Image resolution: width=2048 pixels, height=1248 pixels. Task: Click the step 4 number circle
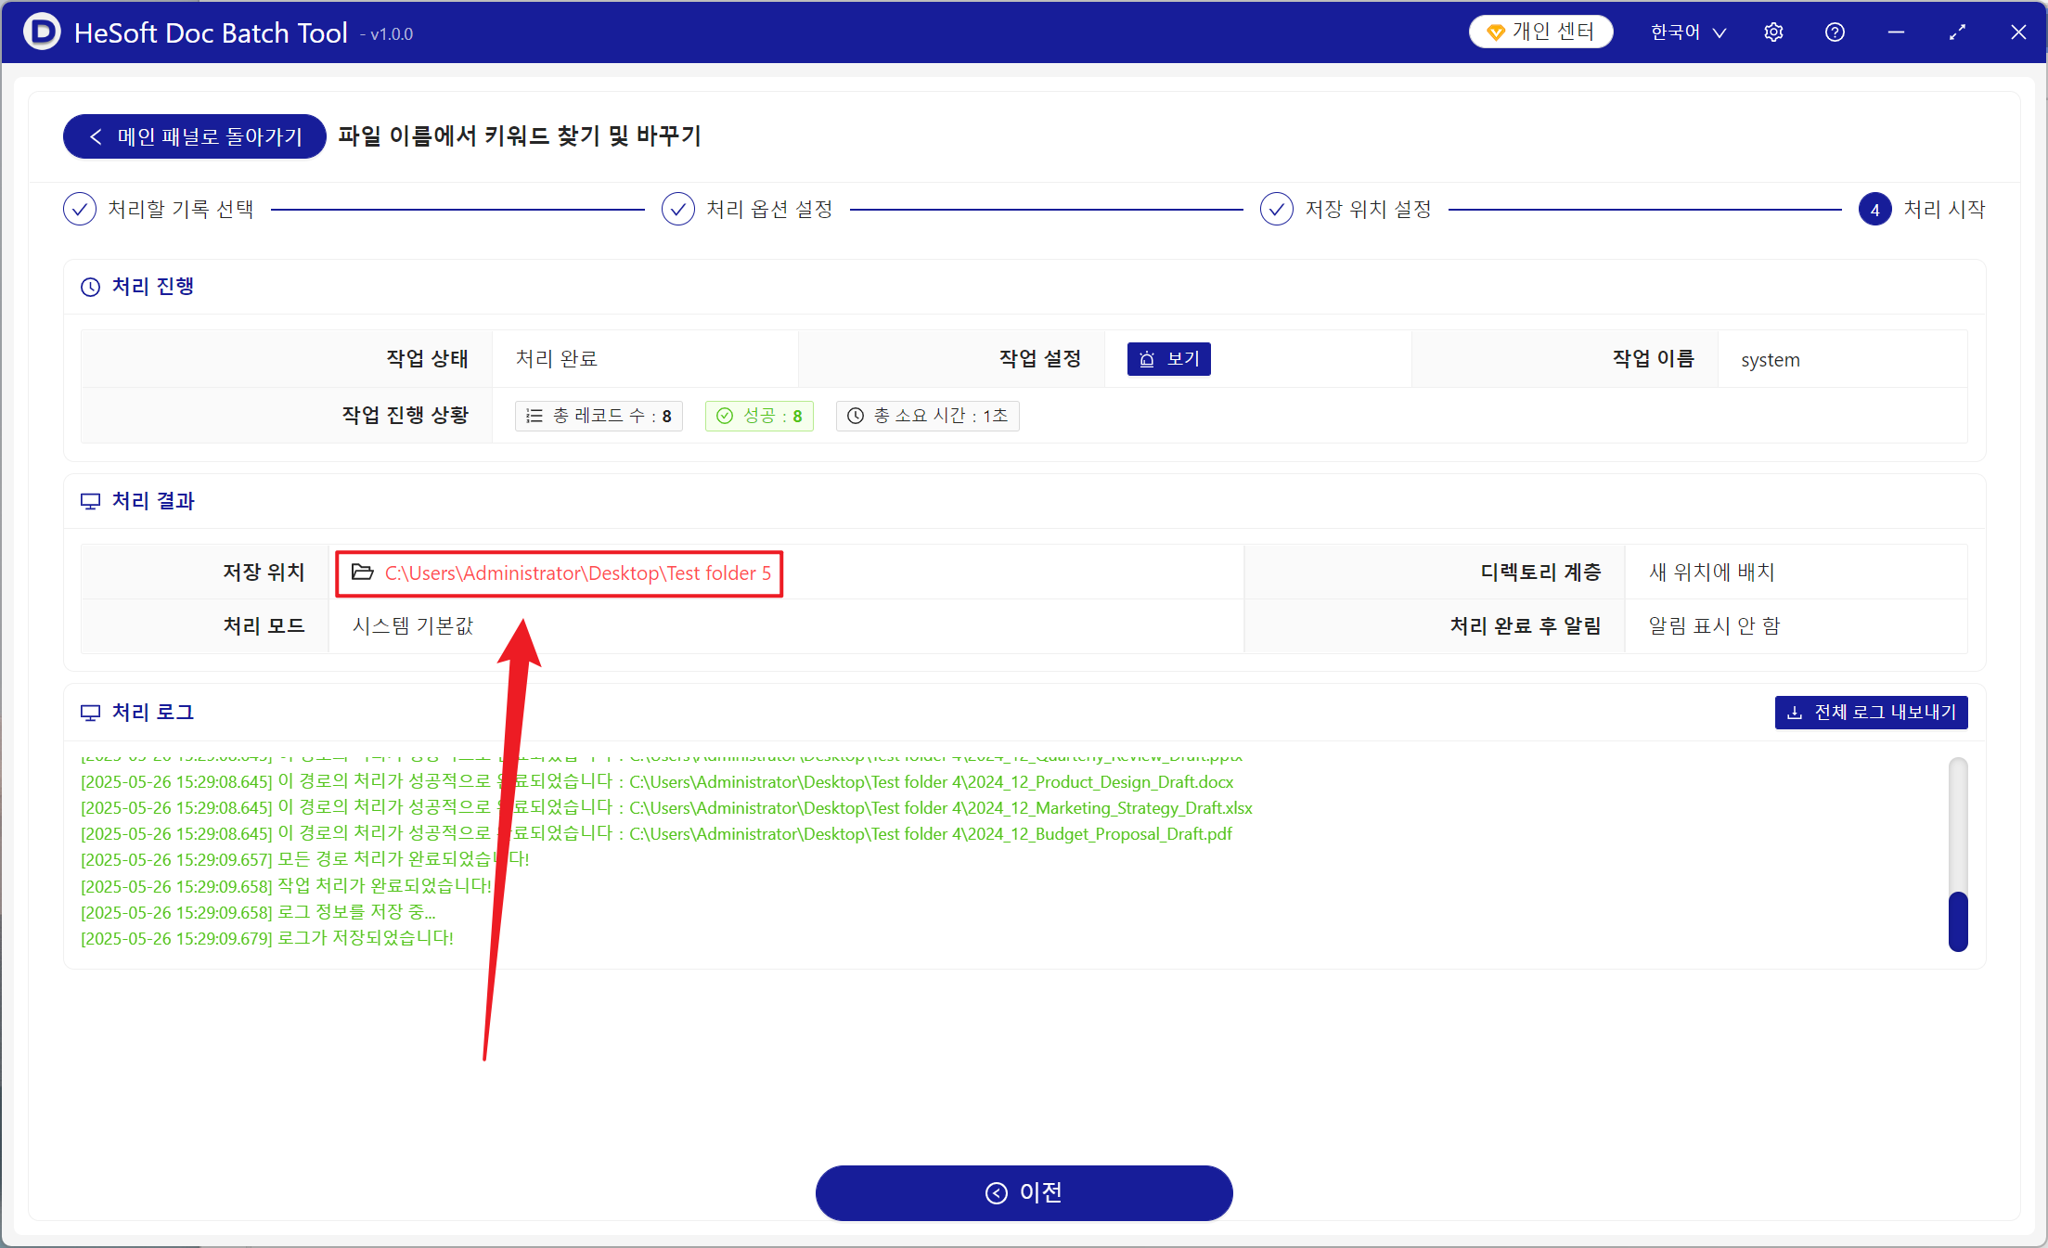point(1875,210)
